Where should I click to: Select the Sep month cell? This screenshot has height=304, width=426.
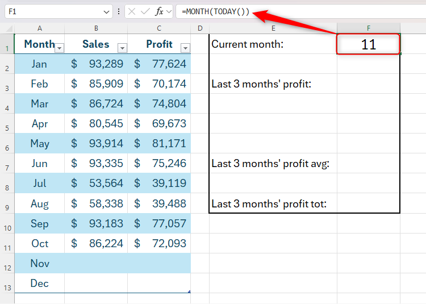[x=40, y=223]
